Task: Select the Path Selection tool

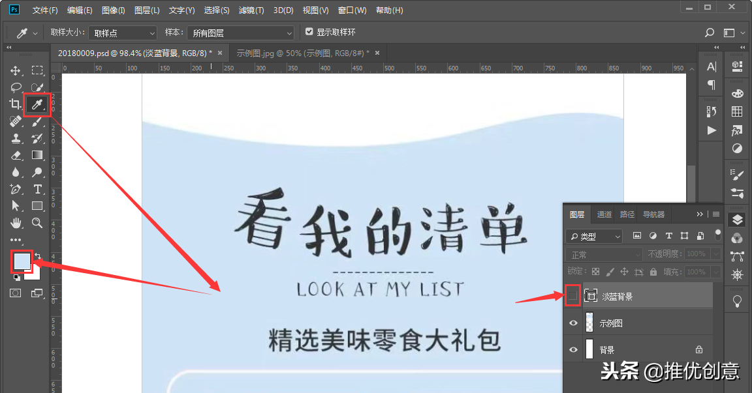Action: (16, 206)
